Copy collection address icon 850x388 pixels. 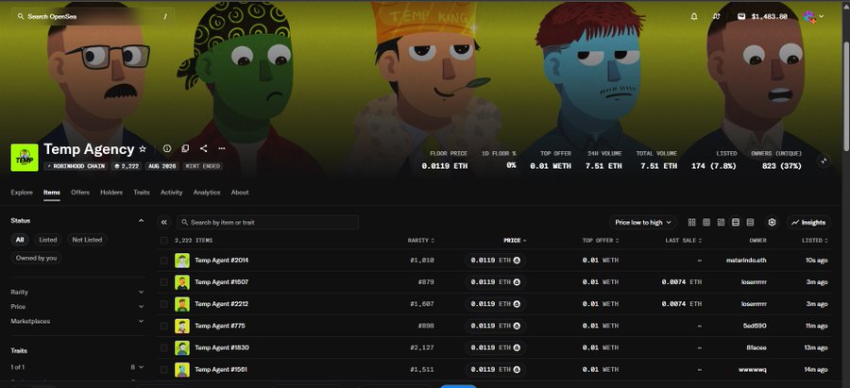tap(185, 148)
